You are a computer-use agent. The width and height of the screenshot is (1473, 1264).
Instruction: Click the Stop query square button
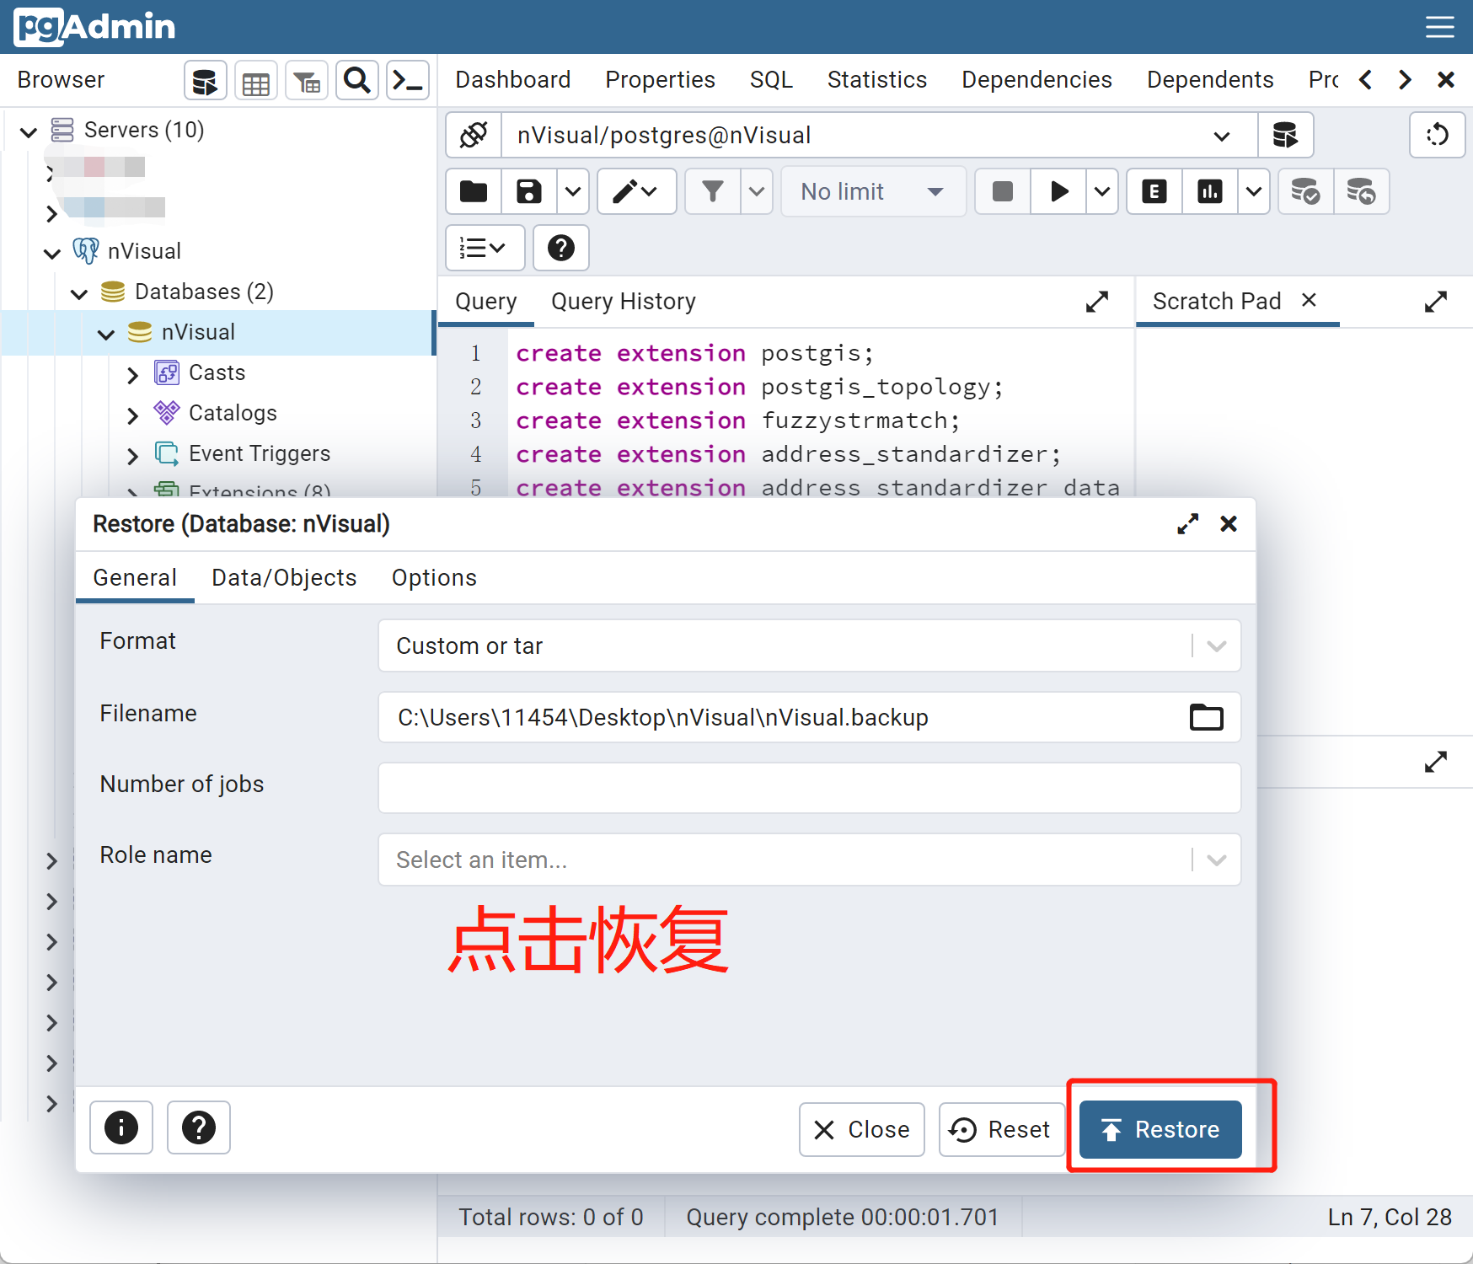[x=1002, y=192]
